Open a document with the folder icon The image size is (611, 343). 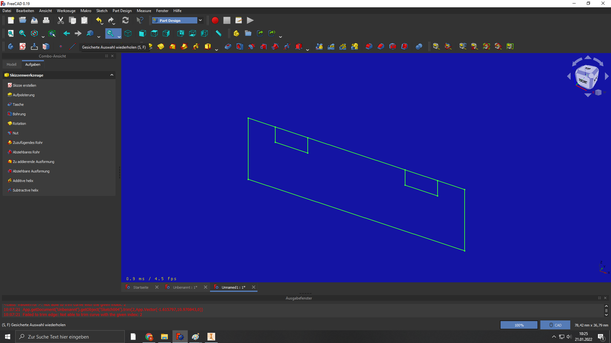point(23,21)
